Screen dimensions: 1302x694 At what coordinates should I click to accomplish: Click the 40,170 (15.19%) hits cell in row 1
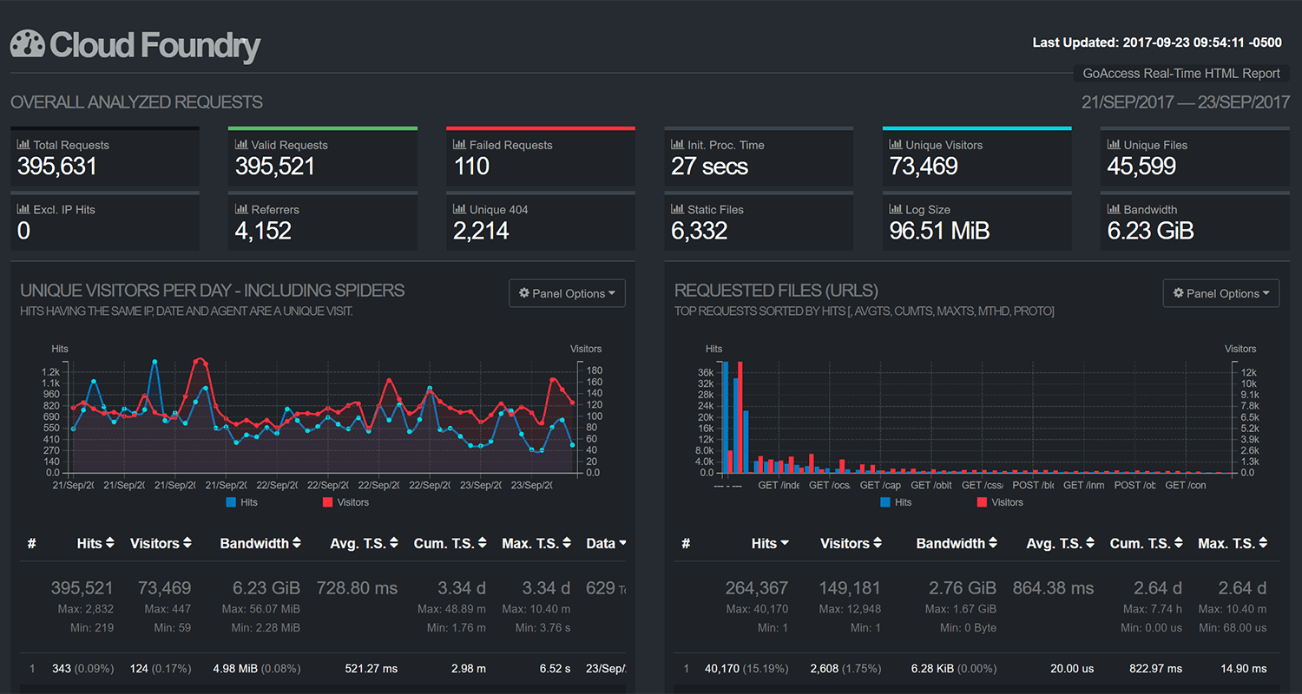pos(746,669)
